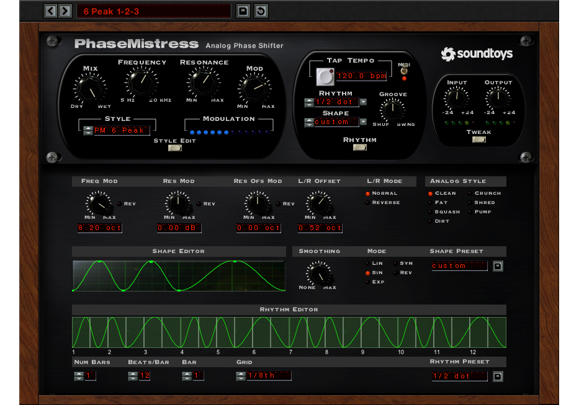Open the Shape Preset custom field
579x405 pixels.
[459, 266]
